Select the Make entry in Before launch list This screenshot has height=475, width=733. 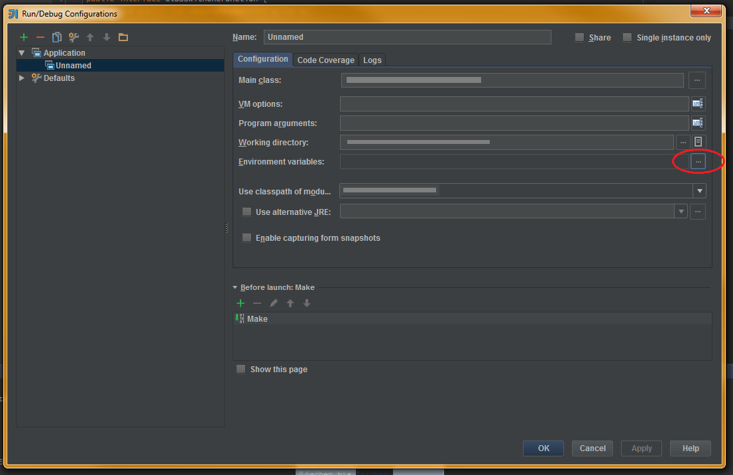tap(472, 318)
